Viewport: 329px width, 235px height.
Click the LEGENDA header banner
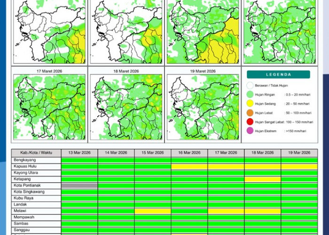[x=278, y=74]
